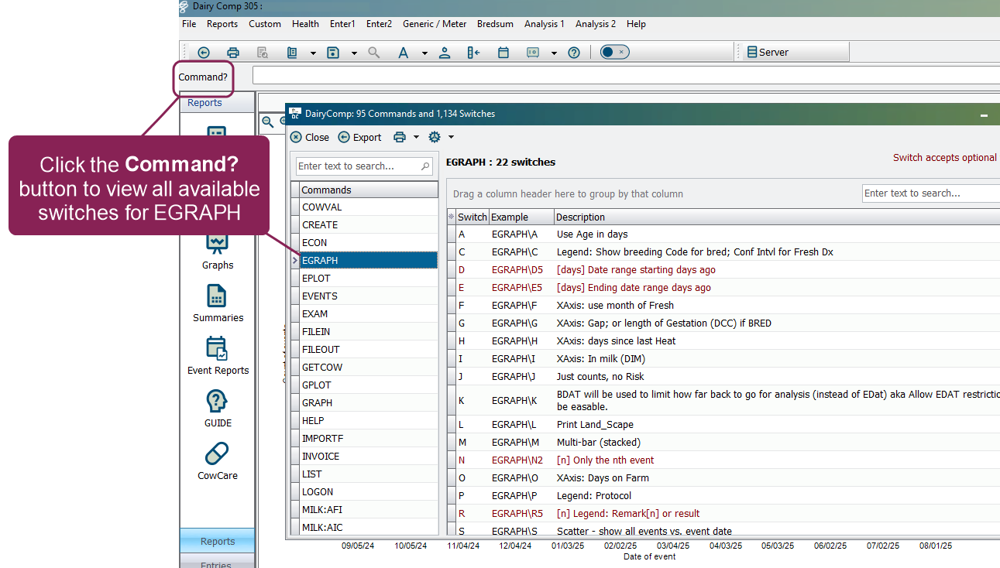Open the Bredsum menu
Screen dimensions: 1000x568
495,24
